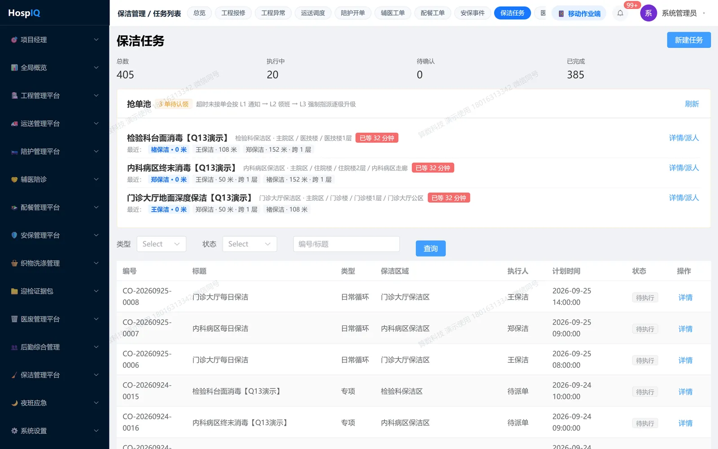Click the 移动作业端 button

click(579, 13)
